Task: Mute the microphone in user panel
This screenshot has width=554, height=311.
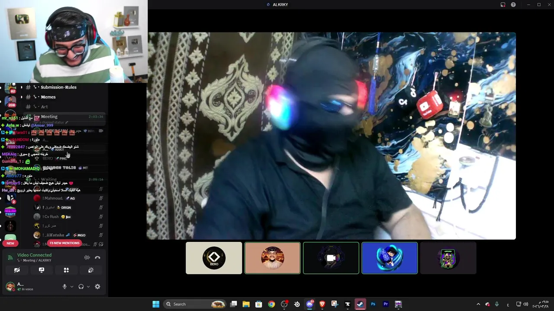Action: point(64,286)
